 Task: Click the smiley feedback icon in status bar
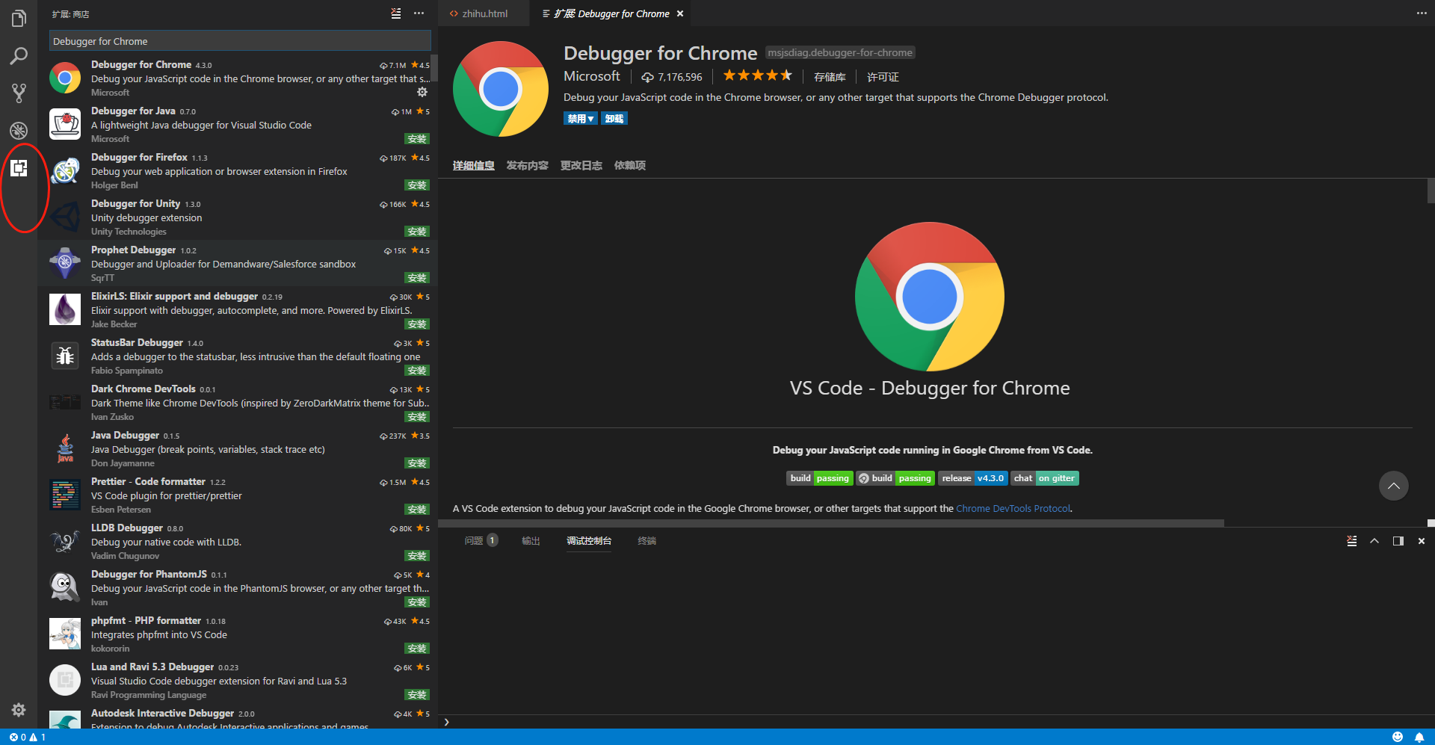[x=1398, y=737]
